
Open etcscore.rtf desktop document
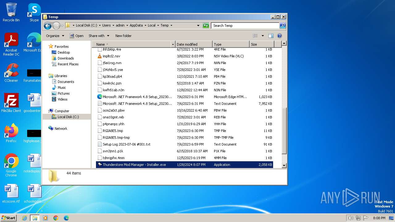(11, 193)
